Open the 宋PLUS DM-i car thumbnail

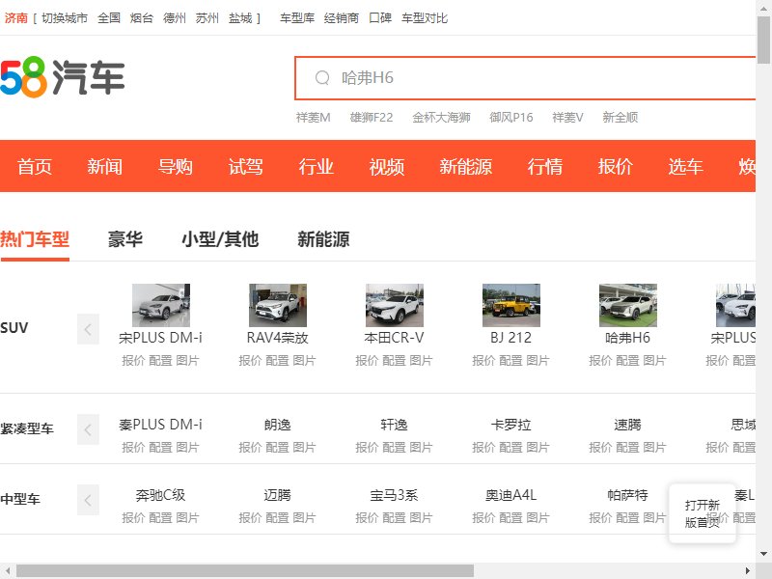tap(161, 305)
